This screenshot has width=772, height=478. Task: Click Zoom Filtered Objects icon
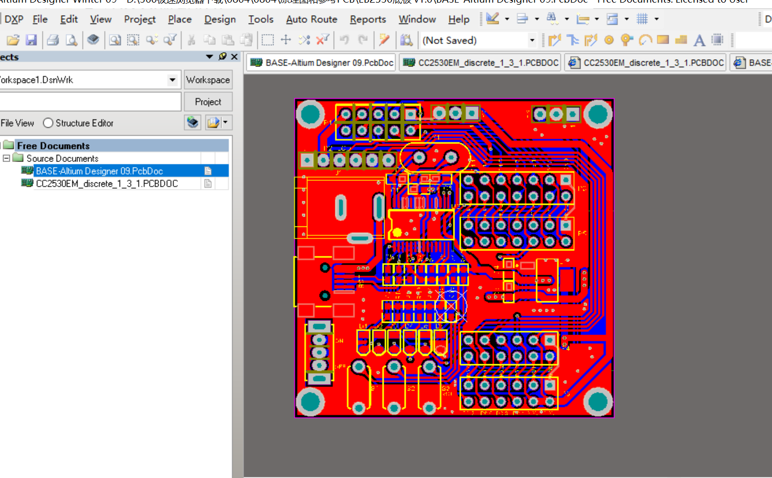click(x=170, y=40)
